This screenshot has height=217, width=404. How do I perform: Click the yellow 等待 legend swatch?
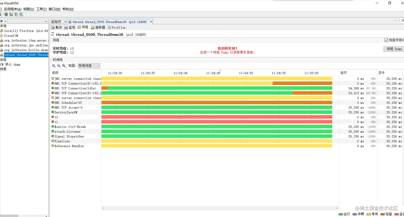click(x=369, y=214)
